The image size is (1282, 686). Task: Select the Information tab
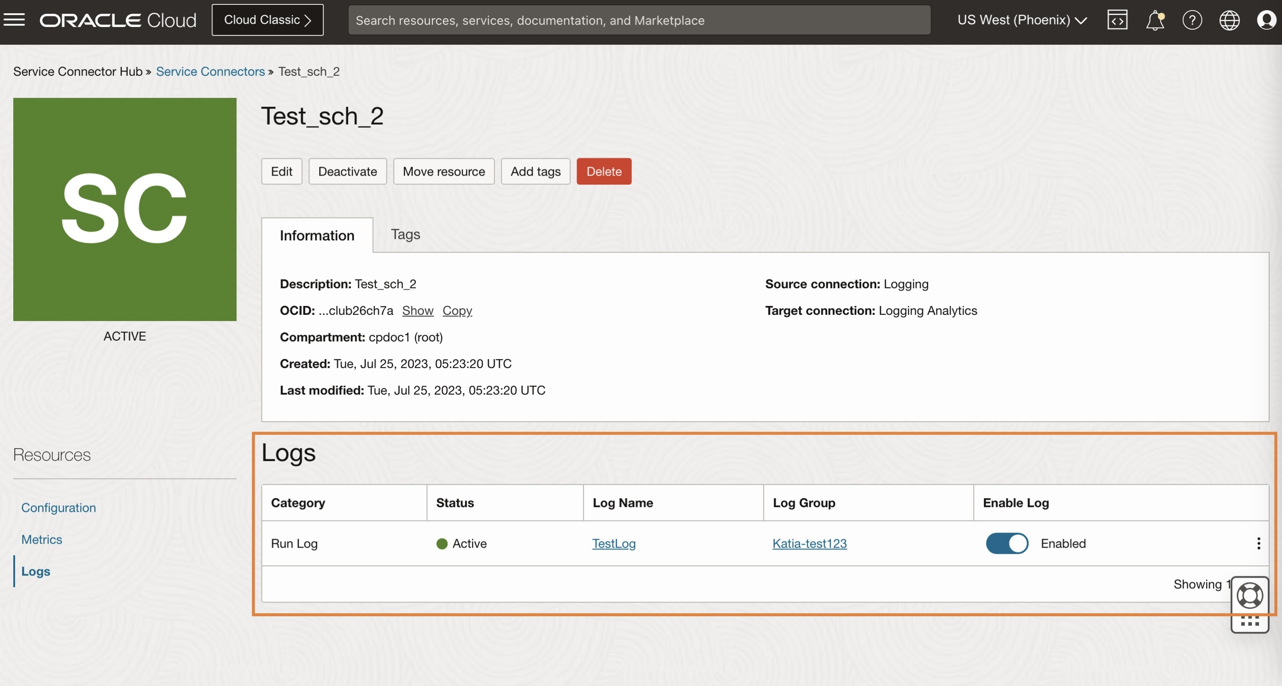[x=317, y=235]
